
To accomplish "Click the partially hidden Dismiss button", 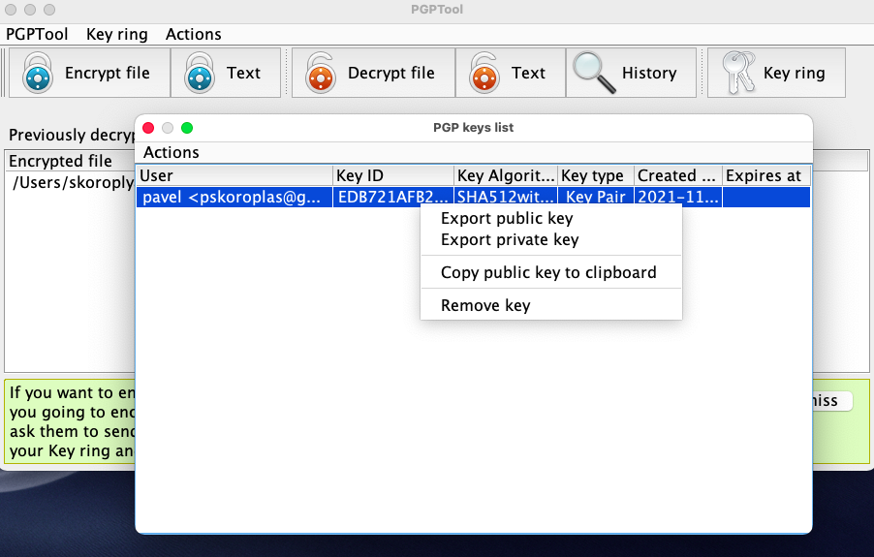I will pos(832,400).
